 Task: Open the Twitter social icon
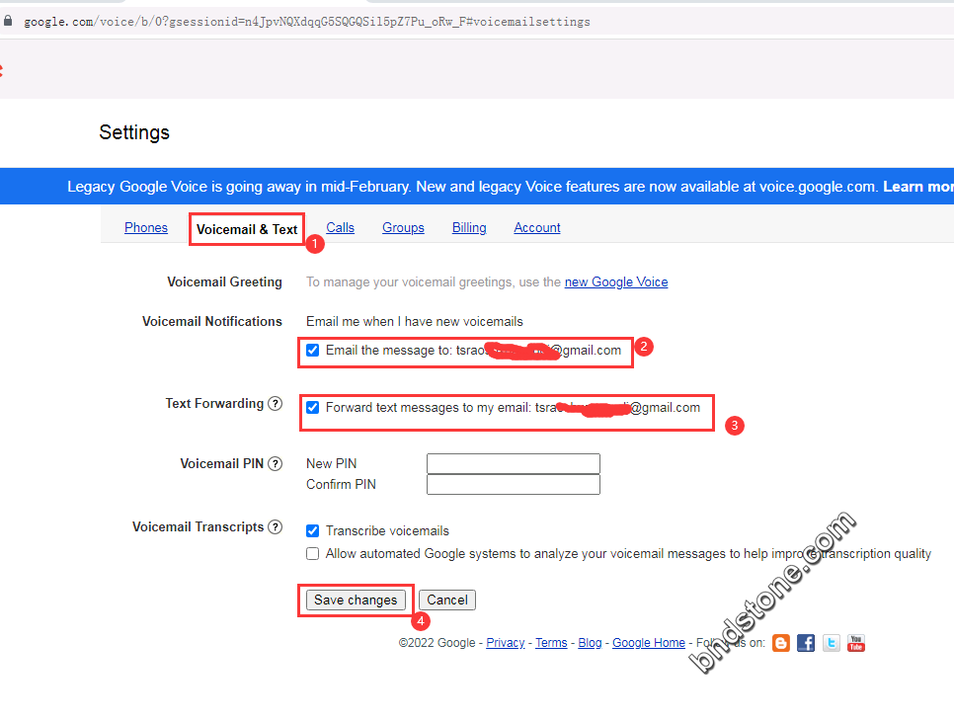(832, 643)
